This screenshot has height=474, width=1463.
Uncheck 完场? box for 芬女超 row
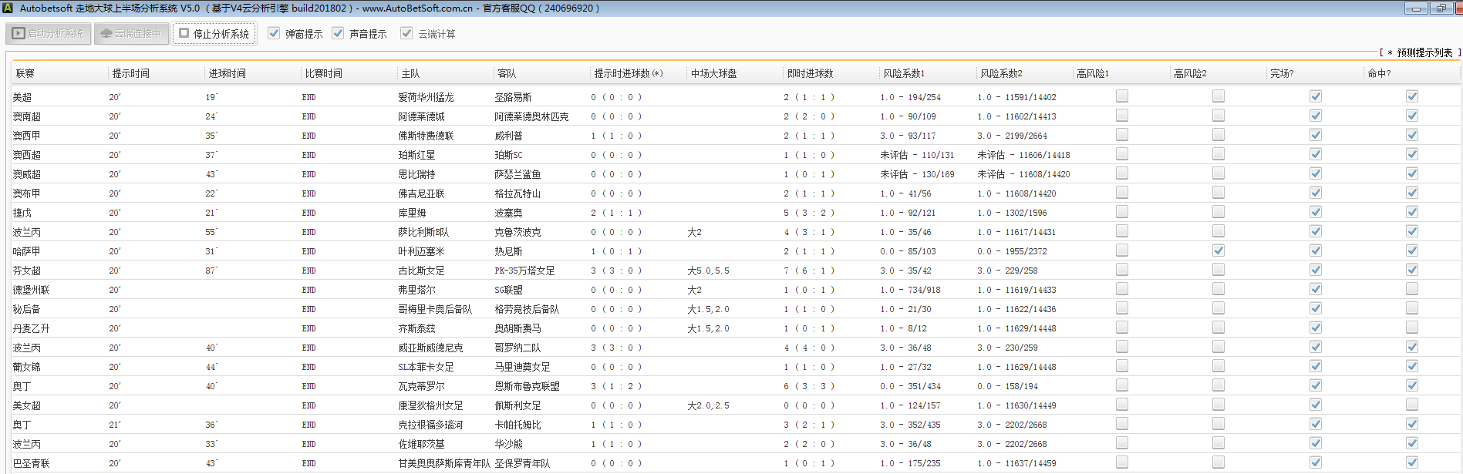pos(1316,270)
